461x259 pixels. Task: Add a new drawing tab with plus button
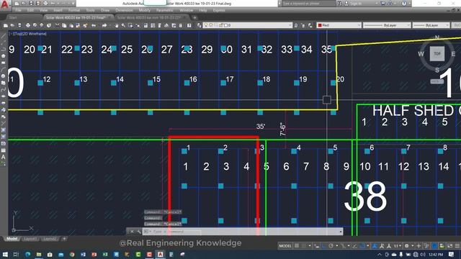(x=194, y=17)
